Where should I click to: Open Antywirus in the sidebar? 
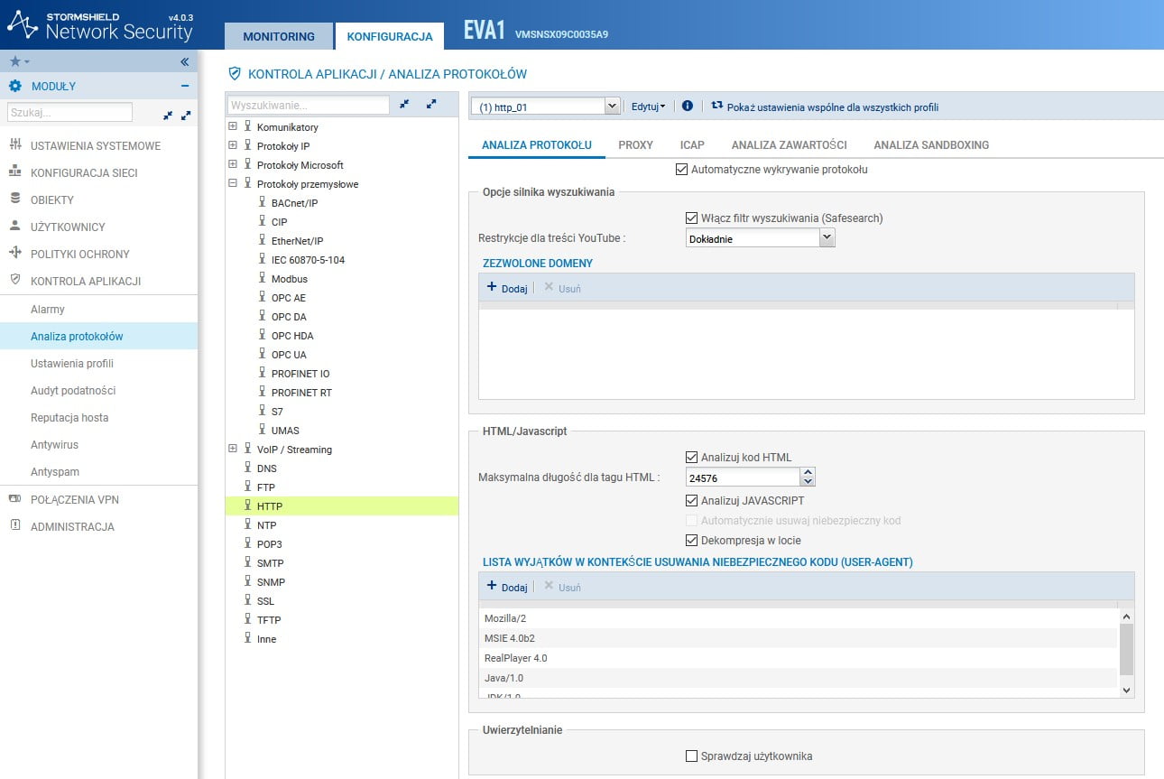(x=54, y=445)
